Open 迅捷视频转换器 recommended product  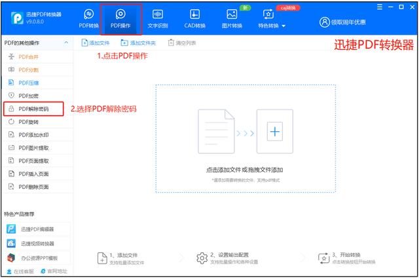pos(37,243)
